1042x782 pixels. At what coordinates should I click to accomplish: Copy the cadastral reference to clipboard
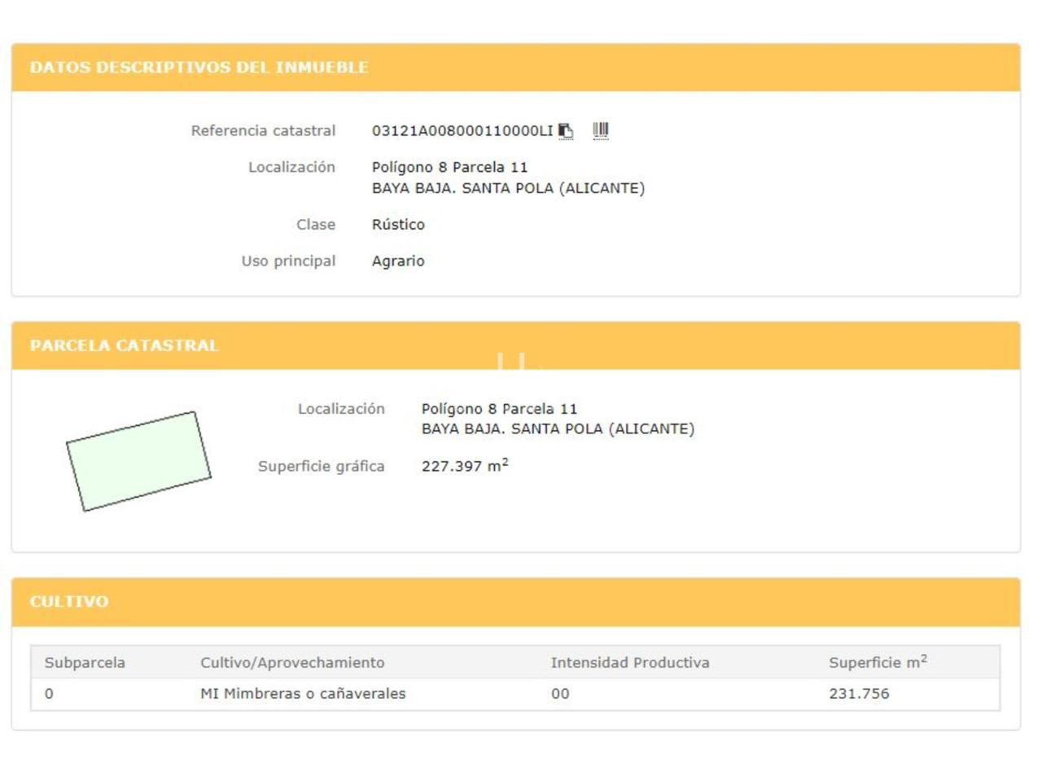pyautogui.click(x=566, y=131)
